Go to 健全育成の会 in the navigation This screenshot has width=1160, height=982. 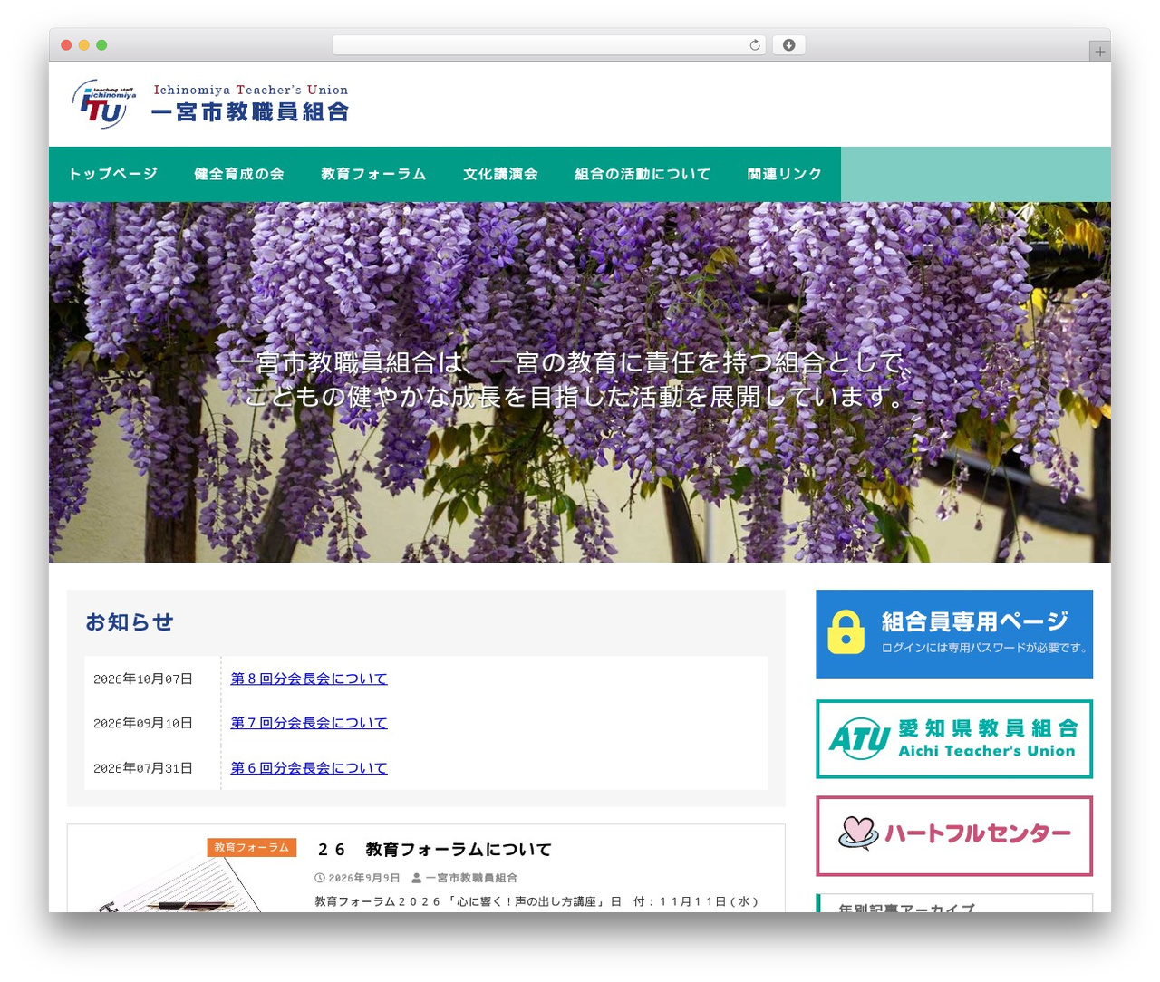click(239, 174)
